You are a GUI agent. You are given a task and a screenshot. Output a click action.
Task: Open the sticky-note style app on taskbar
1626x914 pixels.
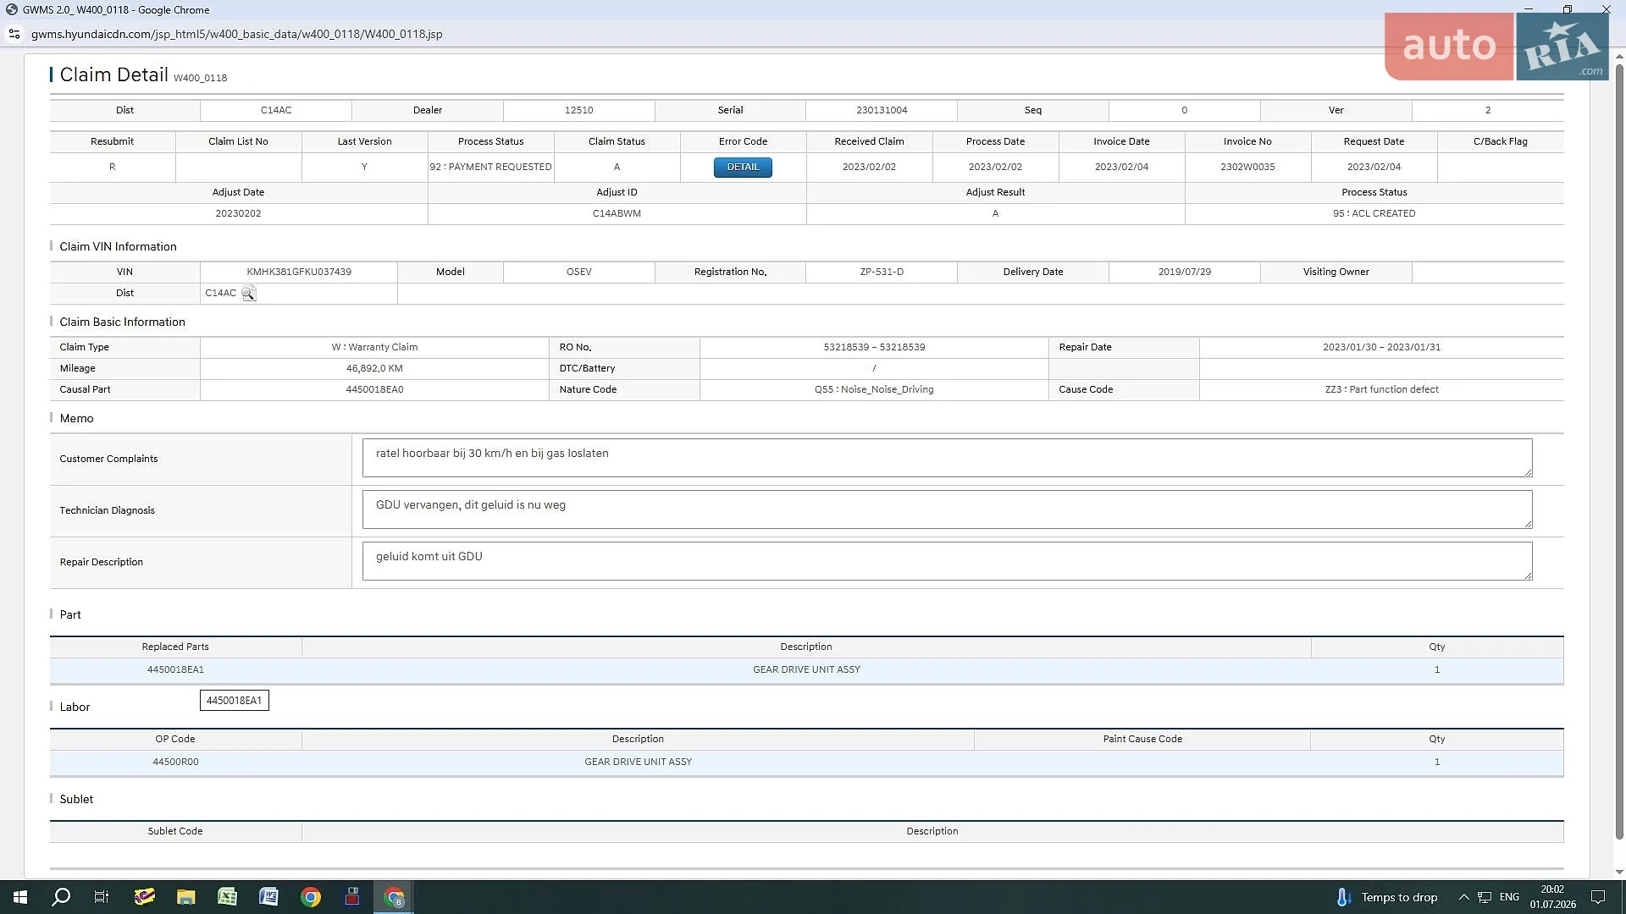pos(145,897)
